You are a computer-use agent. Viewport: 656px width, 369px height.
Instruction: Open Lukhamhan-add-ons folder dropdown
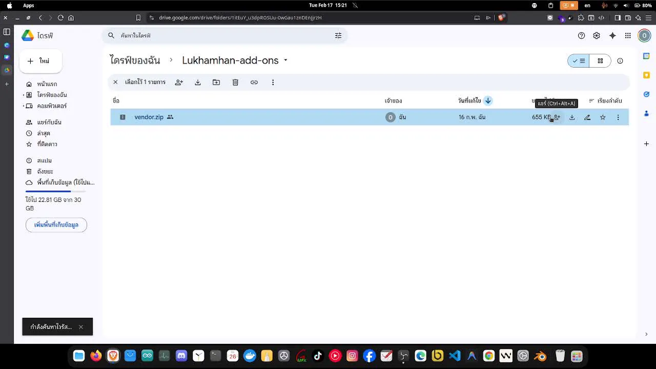285,60
